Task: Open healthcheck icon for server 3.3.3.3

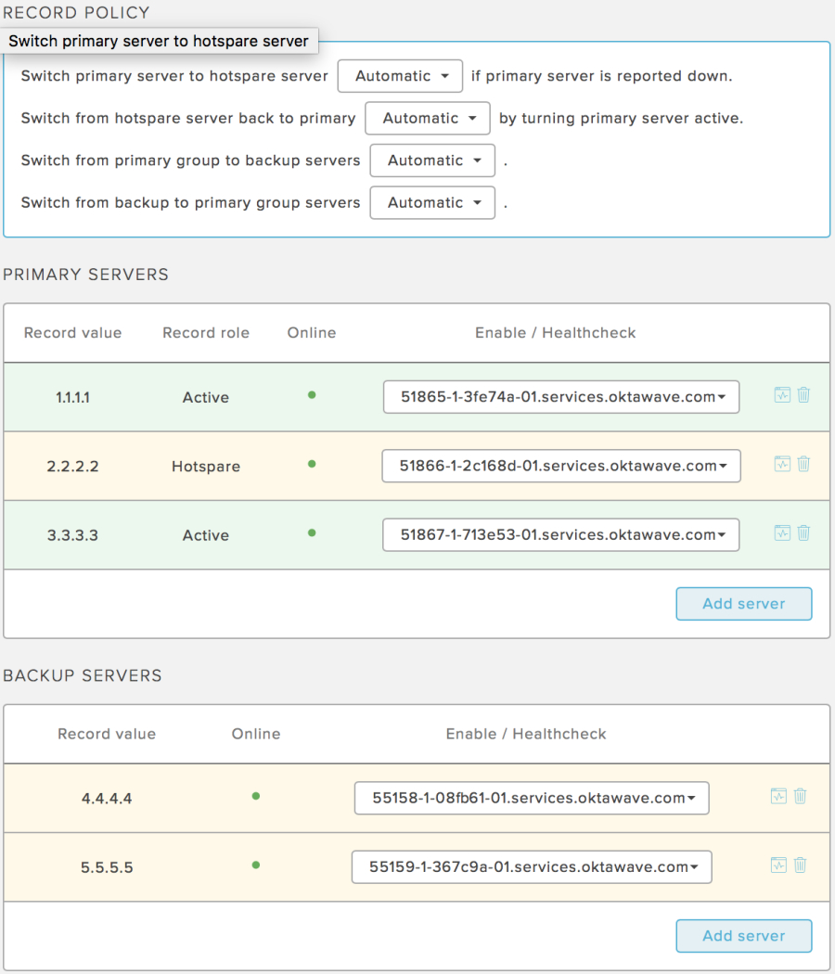Action: pyautogui.click(x=782, y=532)
